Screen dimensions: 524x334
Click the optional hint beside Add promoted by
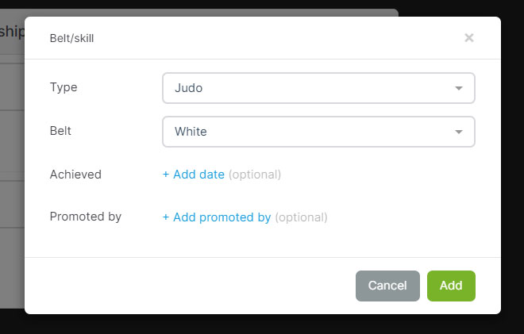(301, 217)
